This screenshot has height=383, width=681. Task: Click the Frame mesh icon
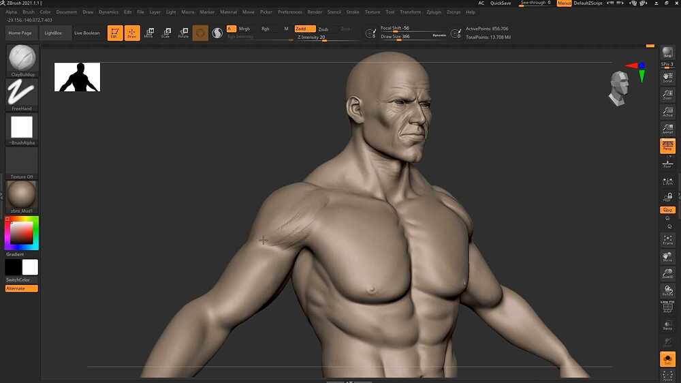click(667, 239)
